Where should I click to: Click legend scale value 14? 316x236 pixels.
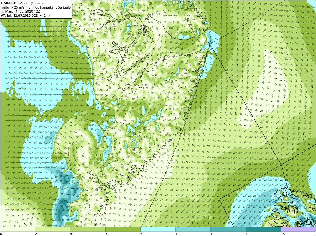[x=247, y=234]
